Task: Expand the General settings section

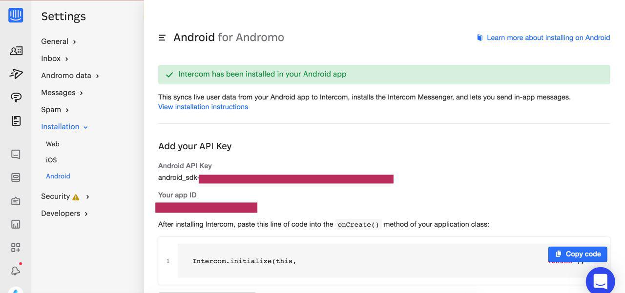Action: coord(59,41)
